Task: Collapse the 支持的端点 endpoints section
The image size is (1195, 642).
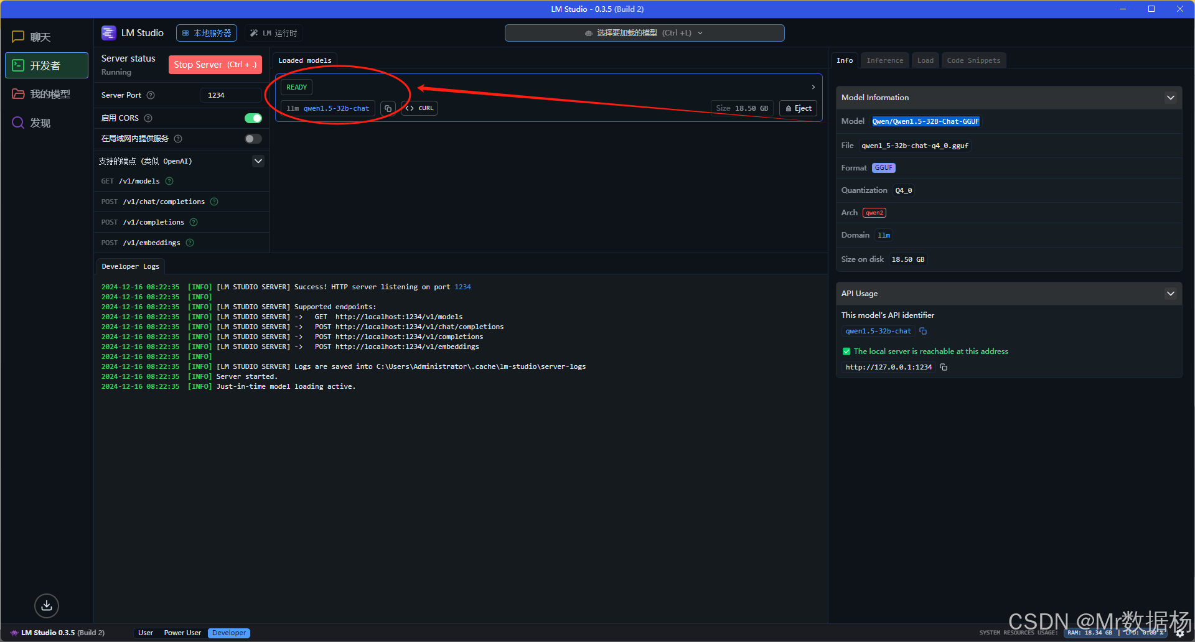Action: pyautogui.click(x=258, y=161)
